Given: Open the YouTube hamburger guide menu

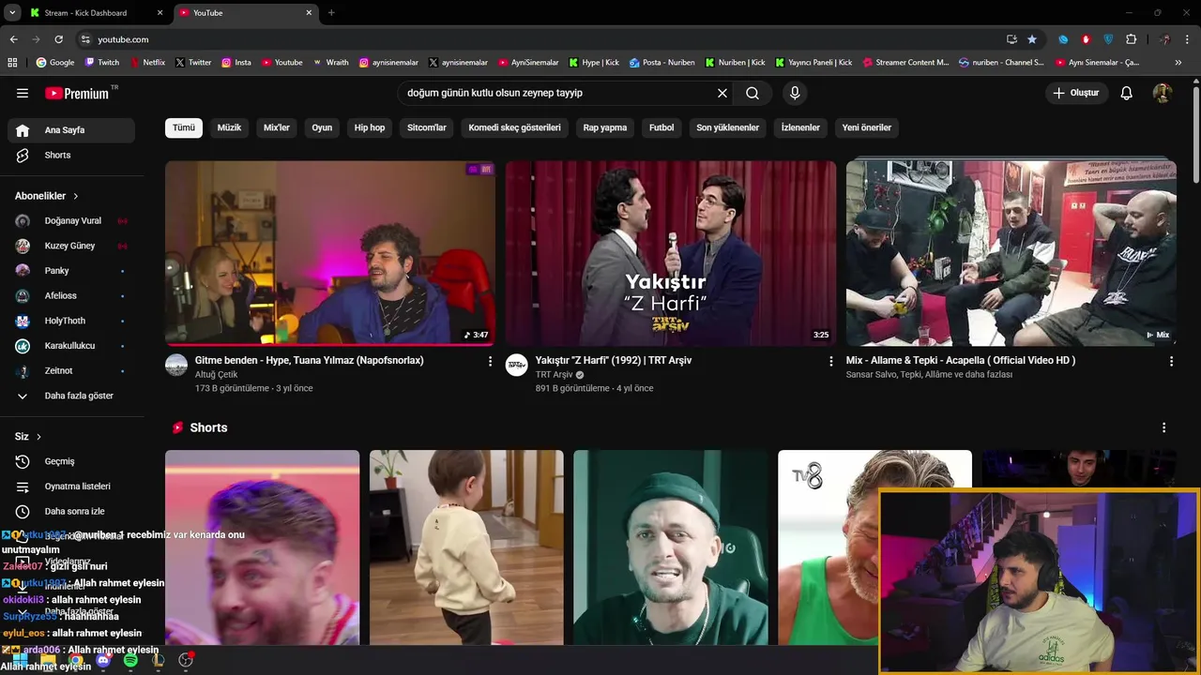Looking at the screenshot, I should click(x=23, y=93).
